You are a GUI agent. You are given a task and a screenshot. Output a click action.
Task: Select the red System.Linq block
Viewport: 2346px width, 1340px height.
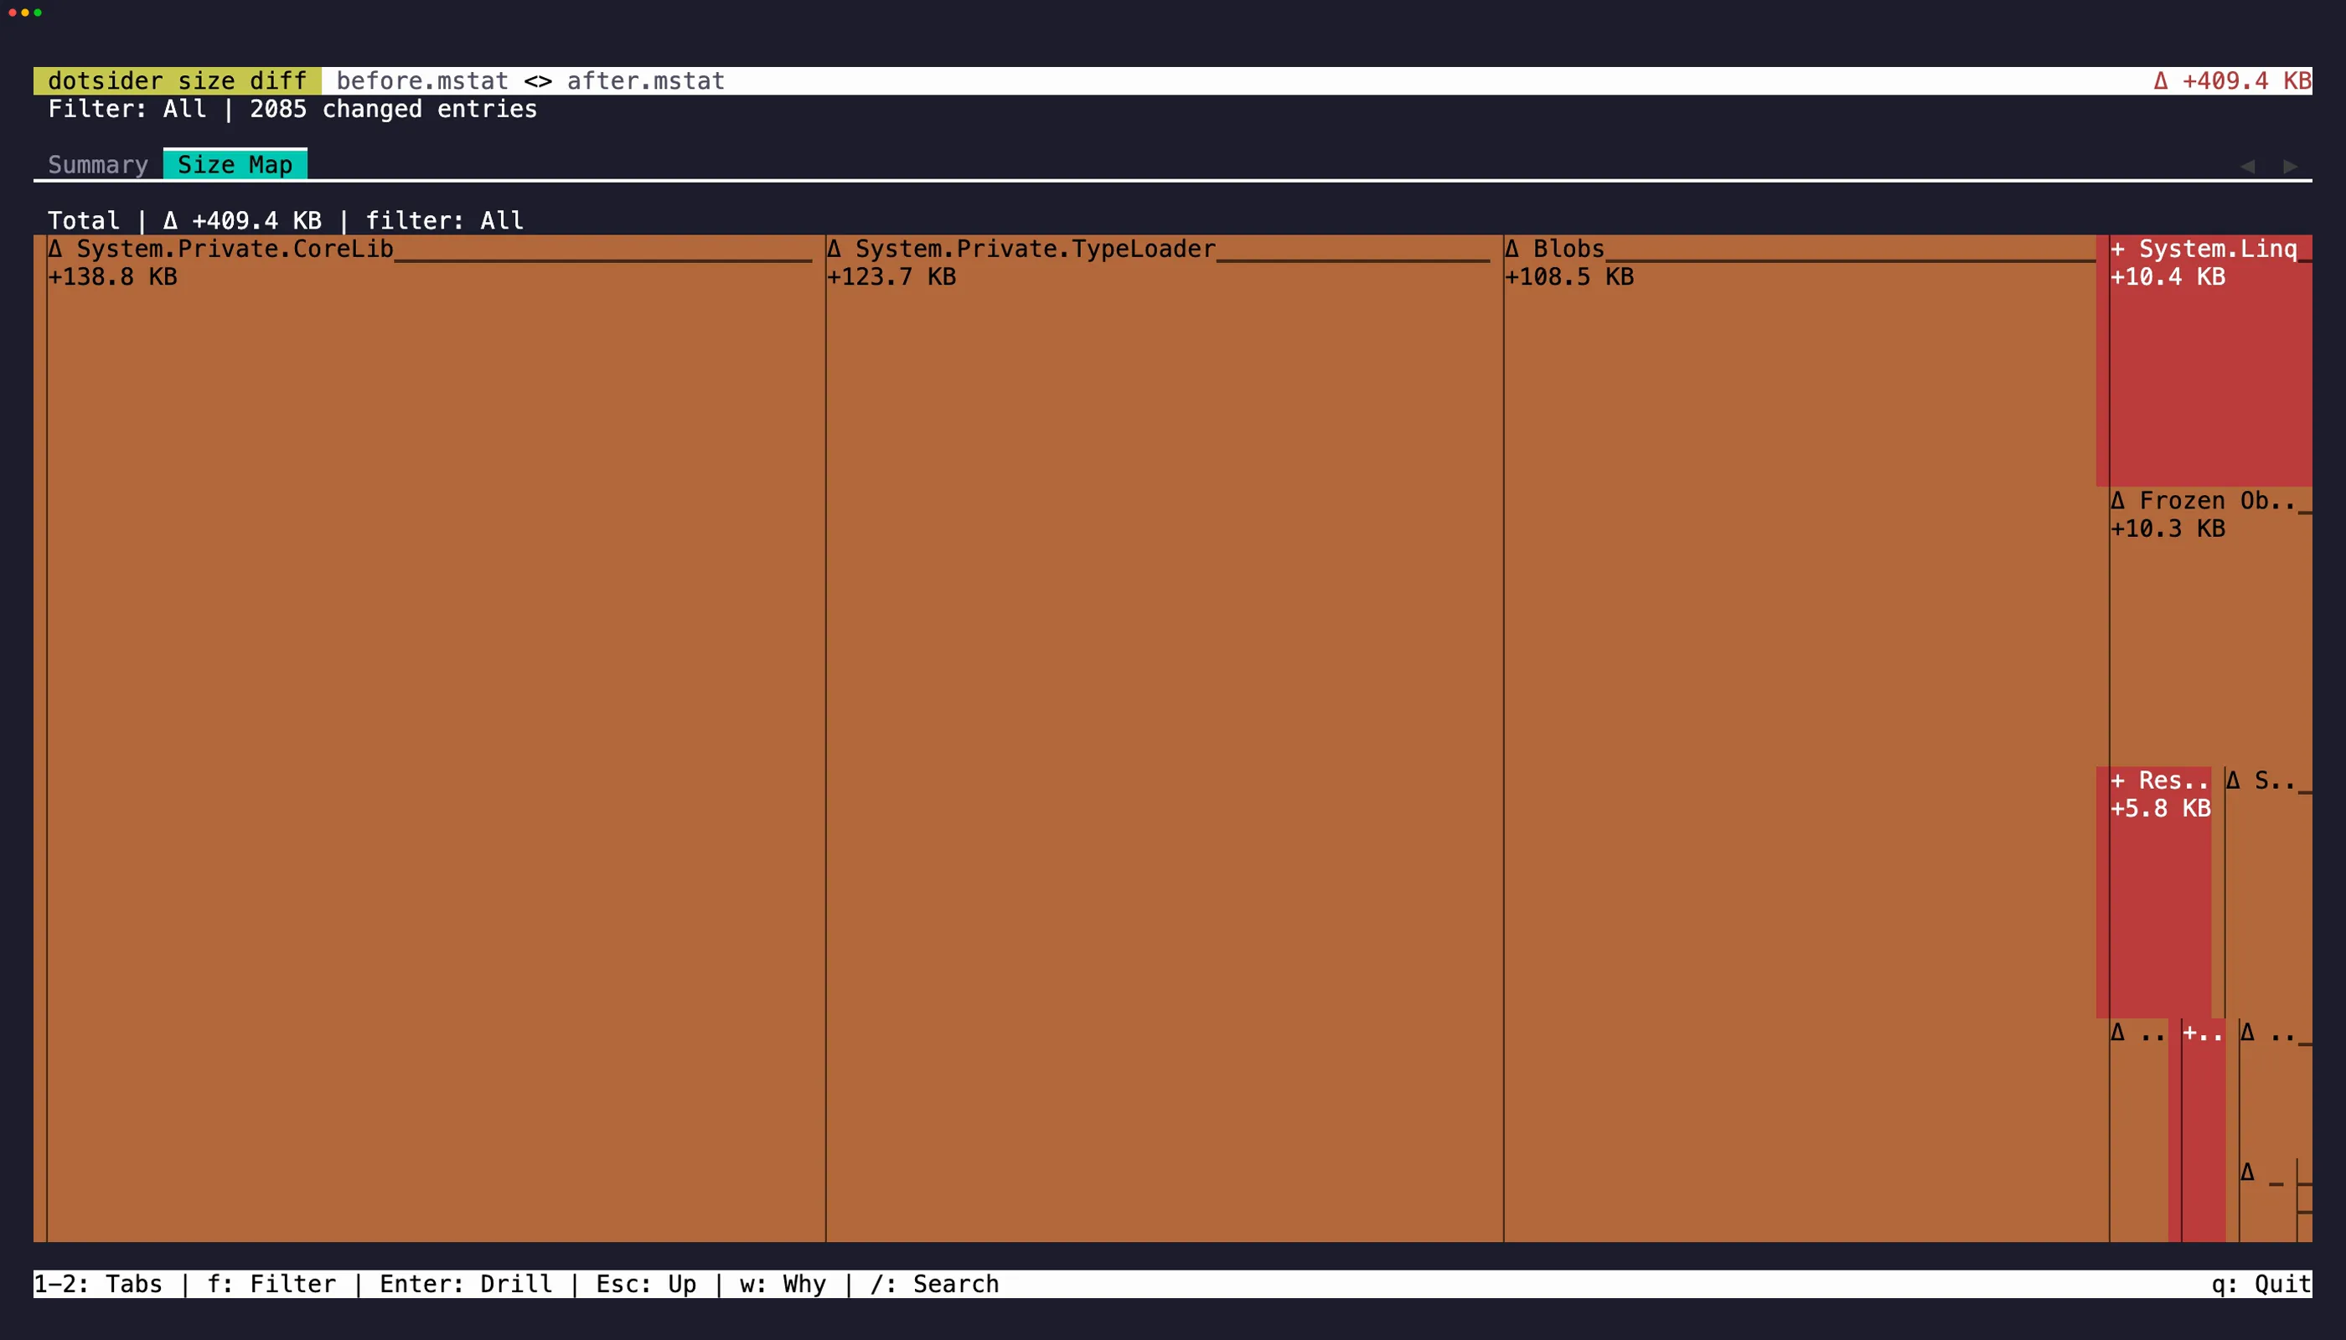(2204, 361)
